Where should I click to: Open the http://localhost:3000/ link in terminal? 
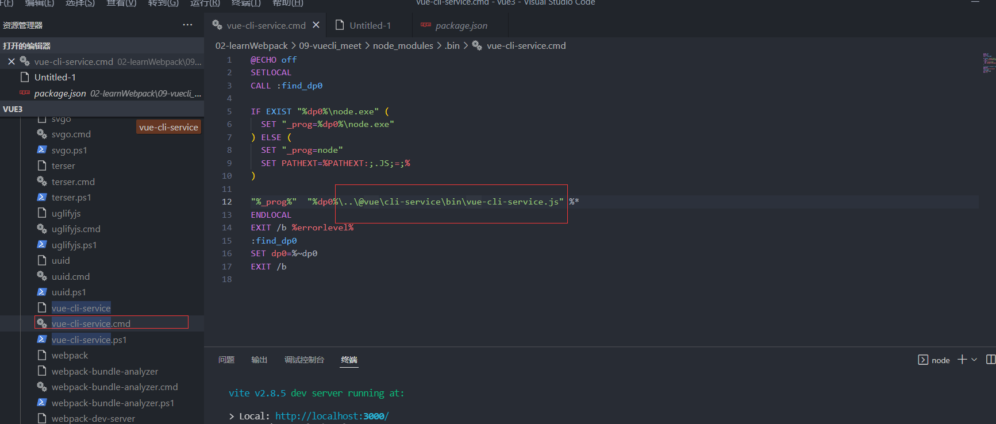(x=332, y=416)
